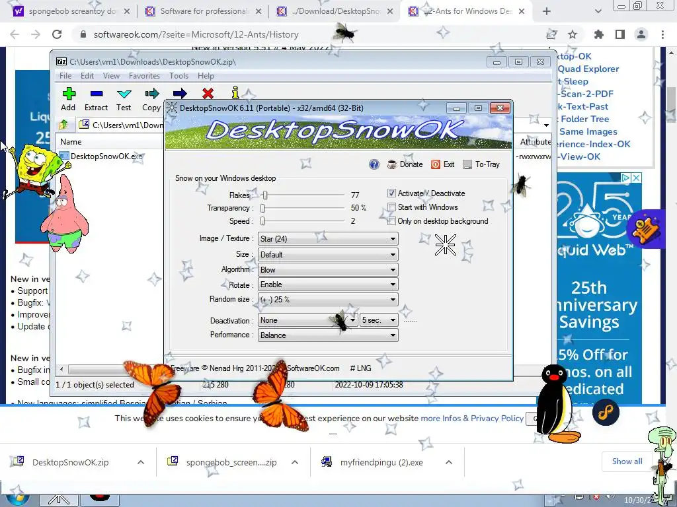Open Chrome side panel icon
The image size is (677, 507).
[x=620, y=34]
